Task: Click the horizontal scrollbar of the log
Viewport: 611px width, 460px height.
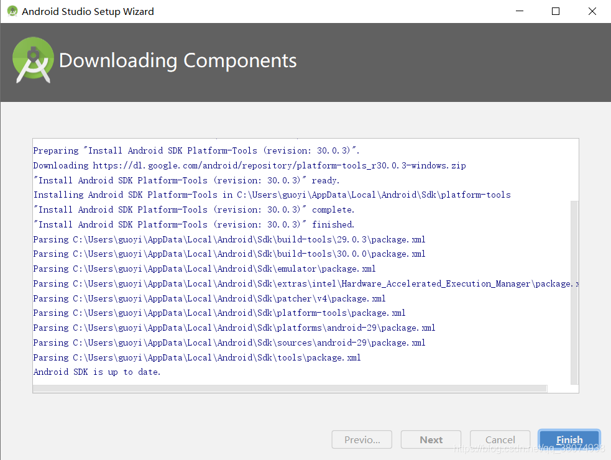Action: [x=290, y=389]
